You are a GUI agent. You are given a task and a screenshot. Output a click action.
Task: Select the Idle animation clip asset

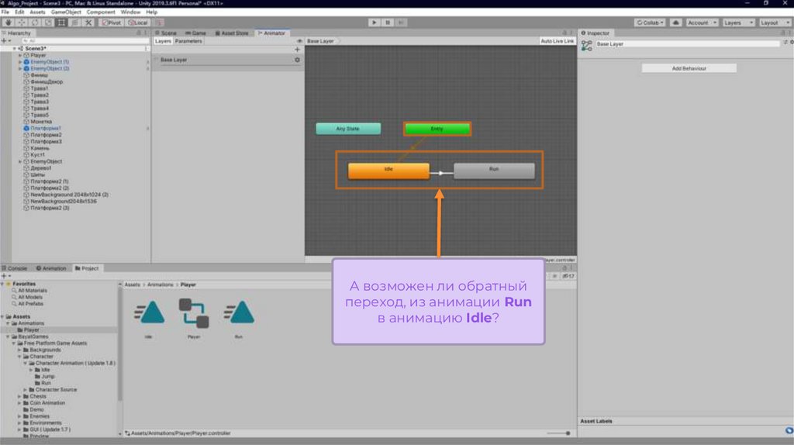pyautogui.click(x=148, y=313)
